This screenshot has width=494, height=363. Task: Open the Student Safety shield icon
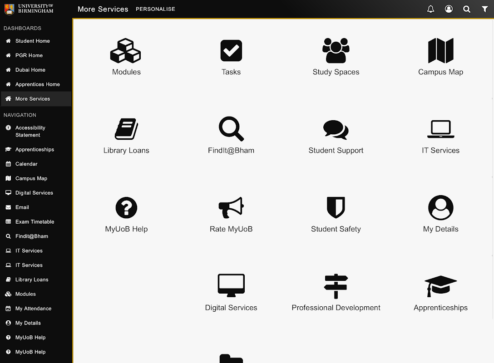(336, 207)
